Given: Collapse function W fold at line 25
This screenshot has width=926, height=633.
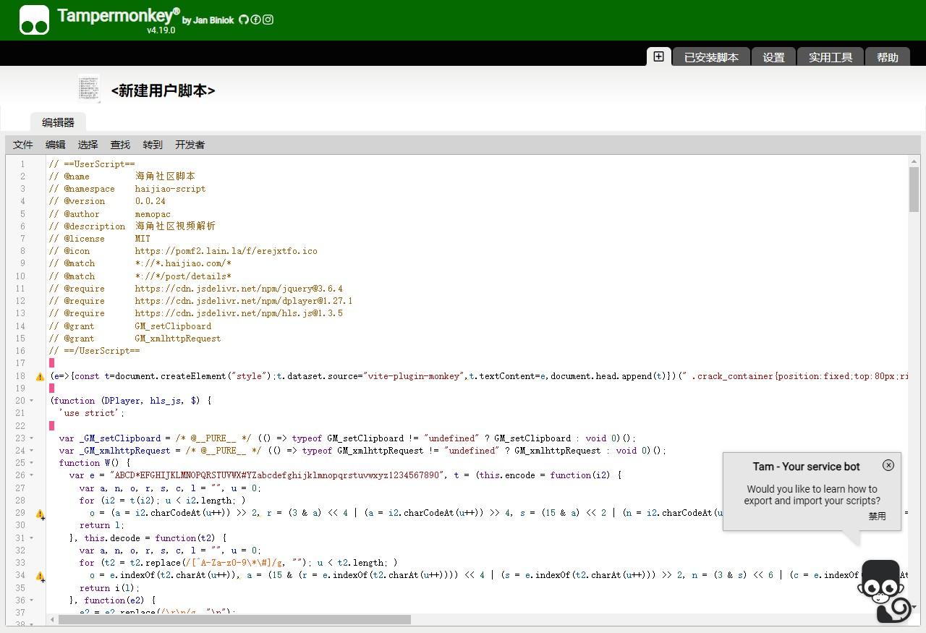Looking at the screenshot, I should [32, 463].
